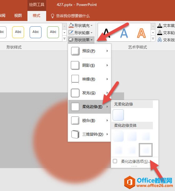Apply the fifth soft edge variation

point(132,150)
